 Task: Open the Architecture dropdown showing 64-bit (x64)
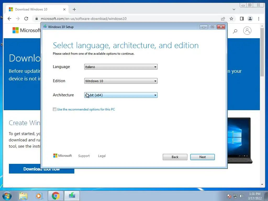point(121,95)
